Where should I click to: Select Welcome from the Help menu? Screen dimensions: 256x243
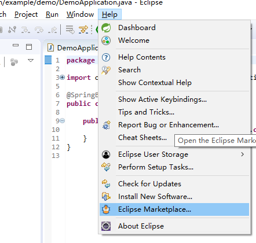tap(174, 41)
